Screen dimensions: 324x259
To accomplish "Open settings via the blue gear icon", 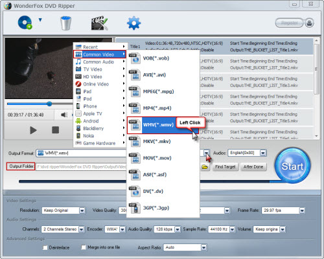I will point(133,23).
